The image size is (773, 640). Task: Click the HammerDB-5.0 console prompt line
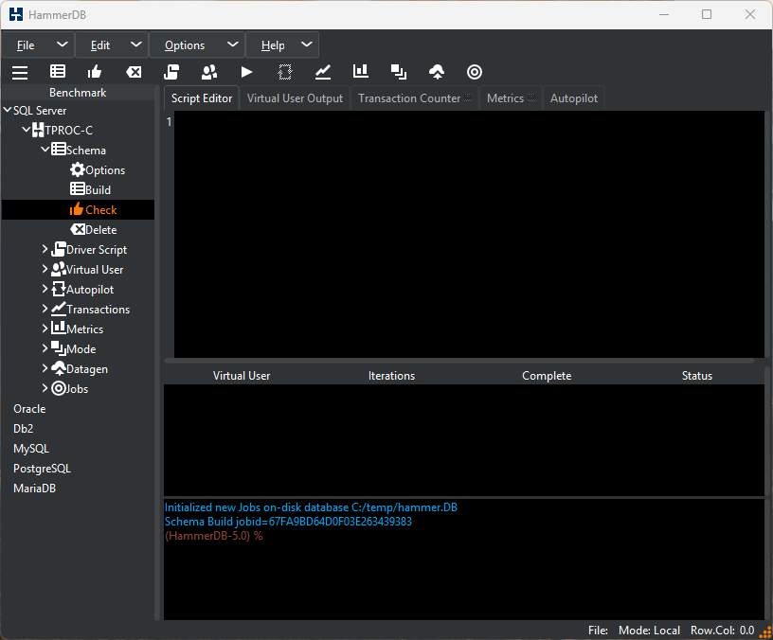(213, 536)
